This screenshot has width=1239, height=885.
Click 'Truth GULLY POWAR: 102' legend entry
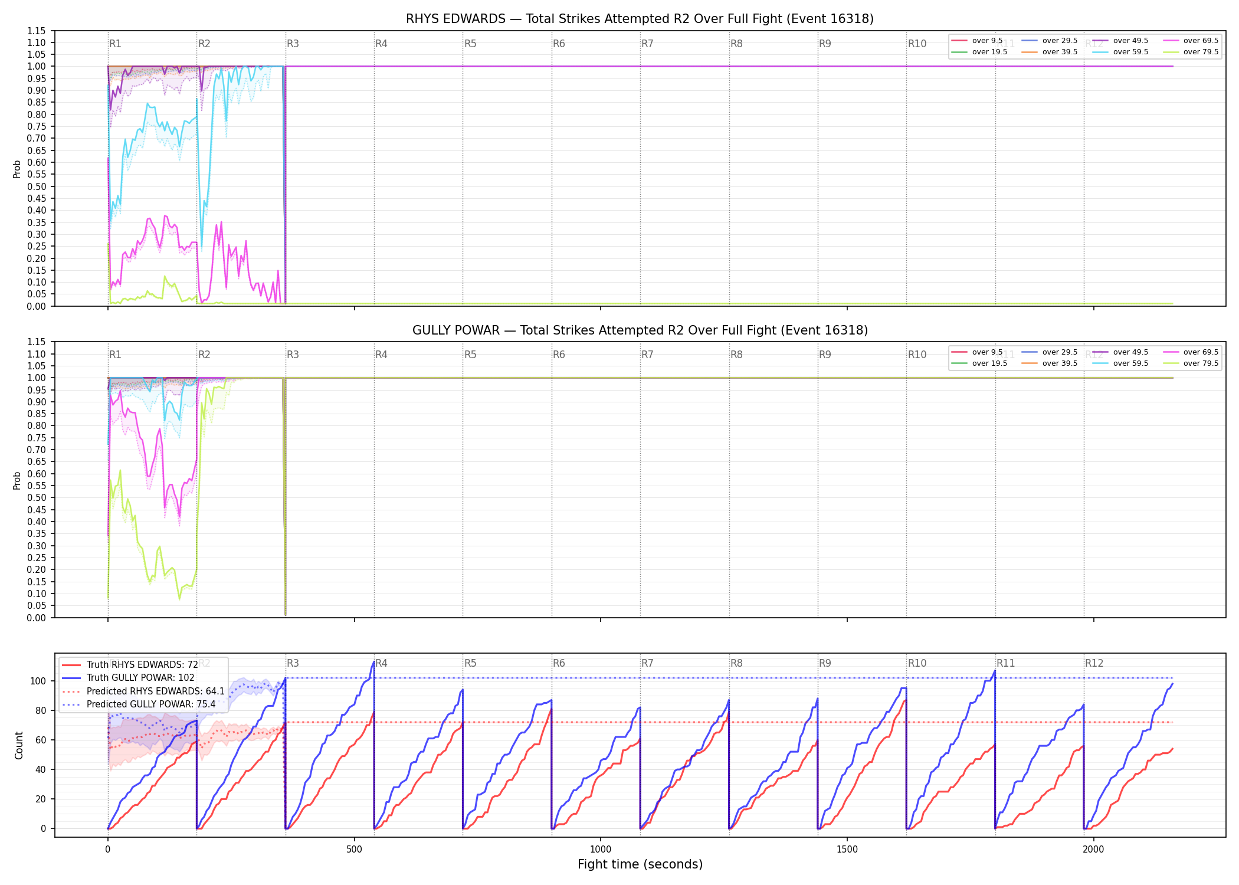point(128,678)
